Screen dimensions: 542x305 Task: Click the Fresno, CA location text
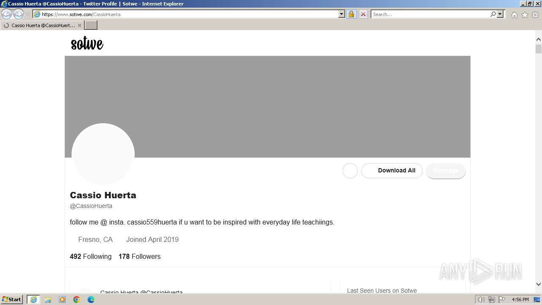(95, 239)
